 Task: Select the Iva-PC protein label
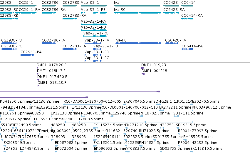click(121, 40)
